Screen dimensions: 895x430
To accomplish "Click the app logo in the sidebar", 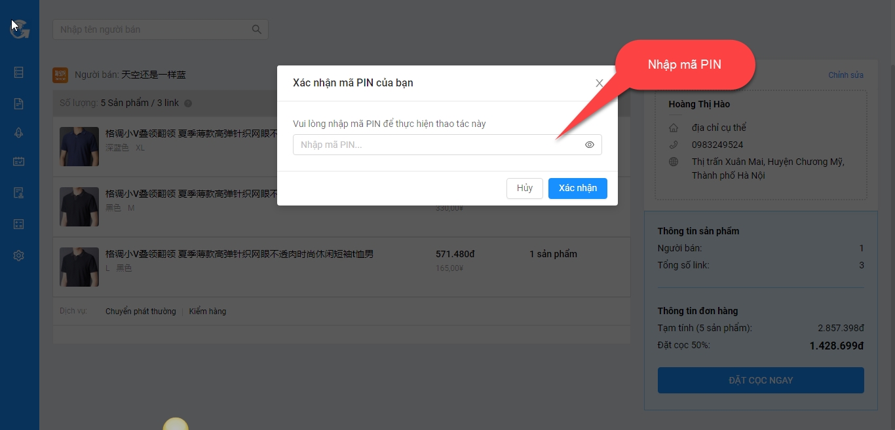I will point(20,29).
